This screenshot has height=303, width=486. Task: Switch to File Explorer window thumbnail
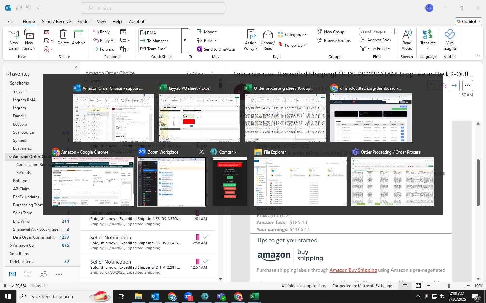pos(301,182)
